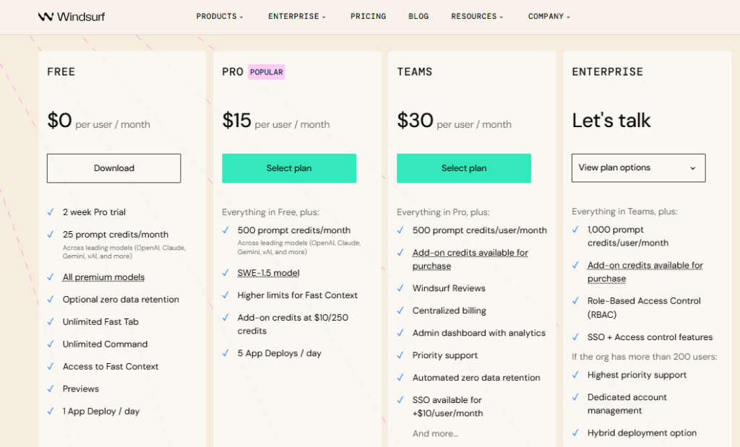The height and width of the screenshot is (447, 740).
Task: Expand the Resources menu
Action: pyautogui.click(x=477, y=17)
